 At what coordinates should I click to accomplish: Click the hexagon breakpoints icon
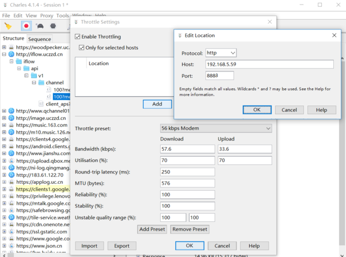tap(53, 26)
